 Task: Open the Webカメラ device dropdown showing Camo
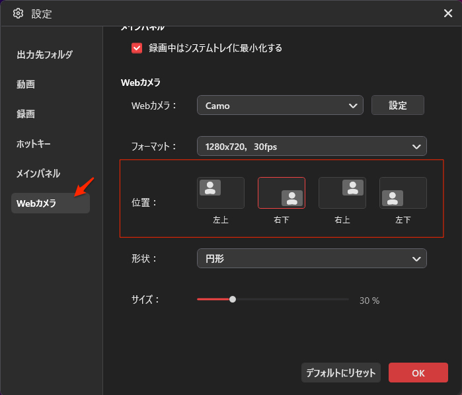(x=280, y=105)
